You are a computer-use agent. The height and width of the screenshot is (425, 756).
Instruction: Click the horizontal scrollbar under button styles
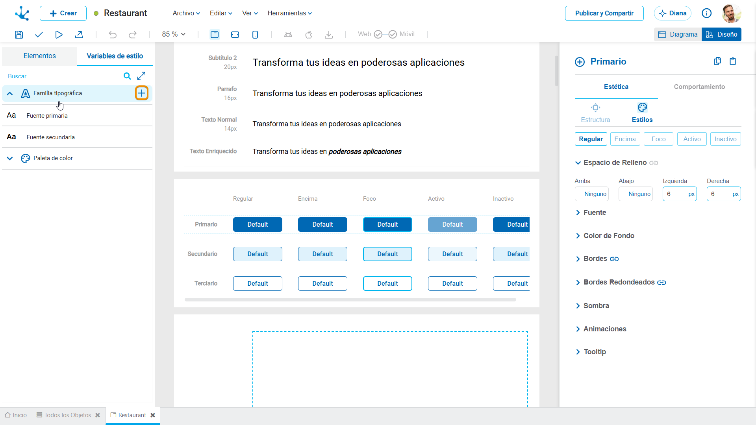(x=350, y=300)
